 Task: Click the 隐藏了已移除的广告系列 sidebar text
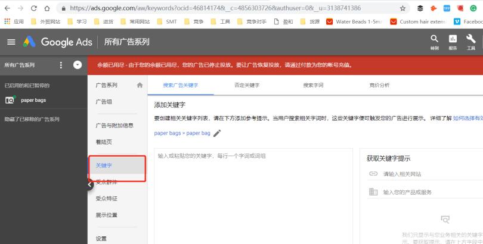pyautogui.click(x=32, y=119)
